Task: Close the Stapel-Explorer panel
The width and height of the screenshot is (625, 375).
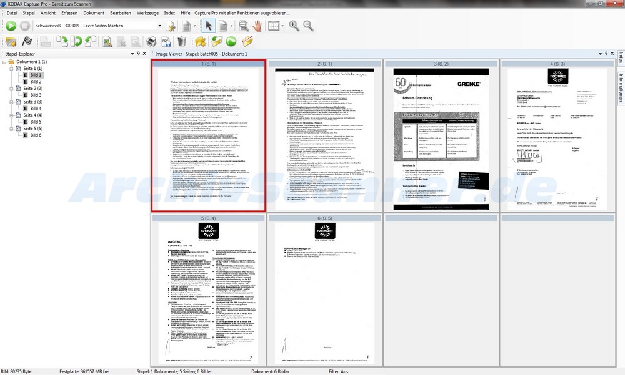Action: 144,54
